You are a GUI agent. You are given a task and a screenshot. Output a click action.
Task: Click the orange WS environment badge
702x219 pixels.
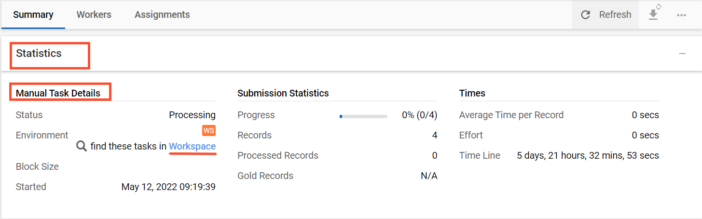(x=209, y=131)
